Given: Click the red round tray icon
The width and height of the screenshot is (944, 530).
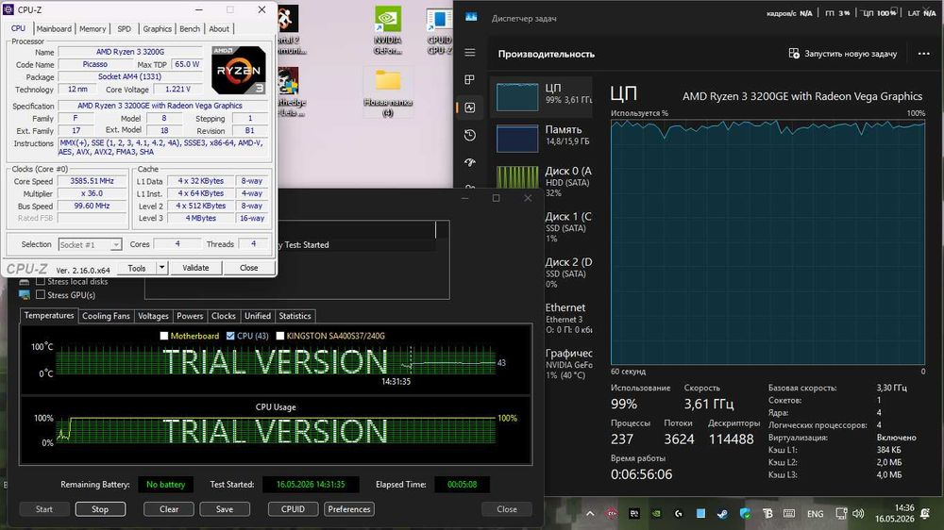Looking at the screenshot, I should [612, 514].
